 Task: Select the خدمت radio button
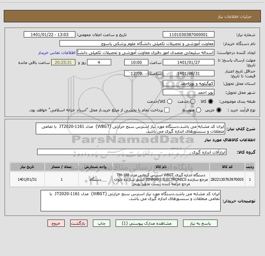(193, 101)
